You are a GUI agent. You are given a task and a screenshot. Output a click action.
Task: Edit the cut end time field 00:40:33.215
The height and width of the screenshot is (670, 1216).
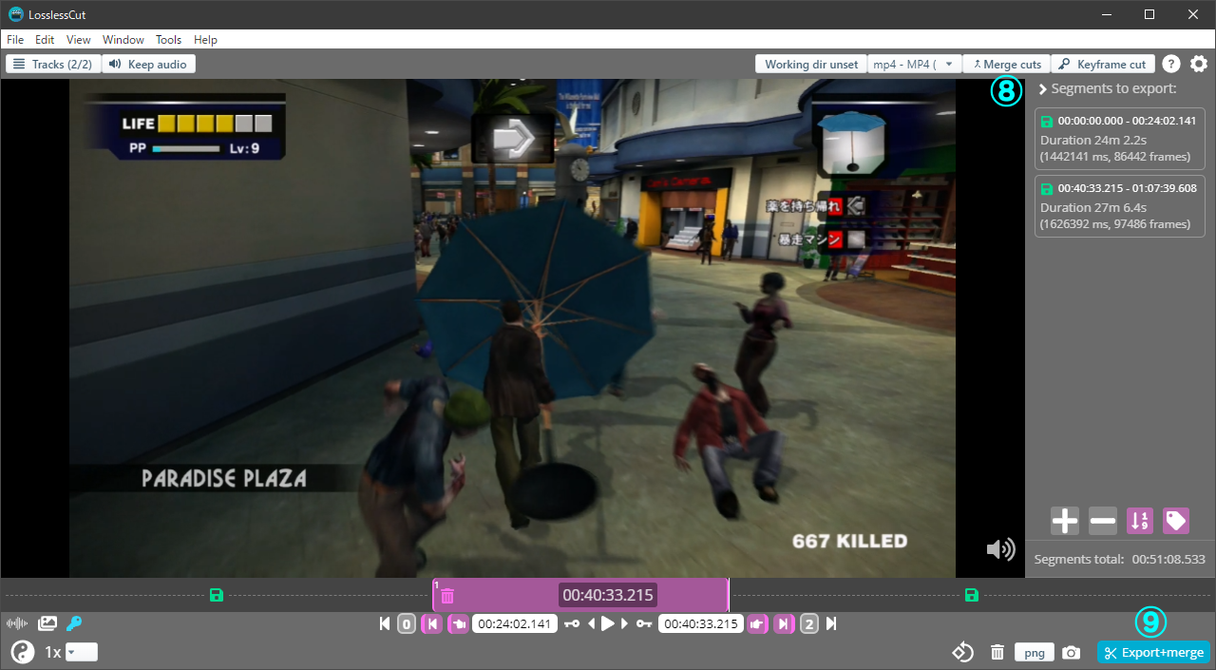[x=701, y=624]
